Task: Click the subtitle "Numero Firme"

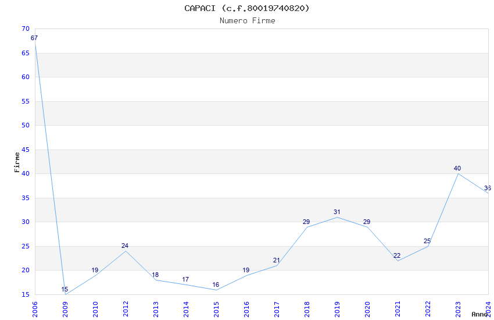Action: click(x=248, y=21)
